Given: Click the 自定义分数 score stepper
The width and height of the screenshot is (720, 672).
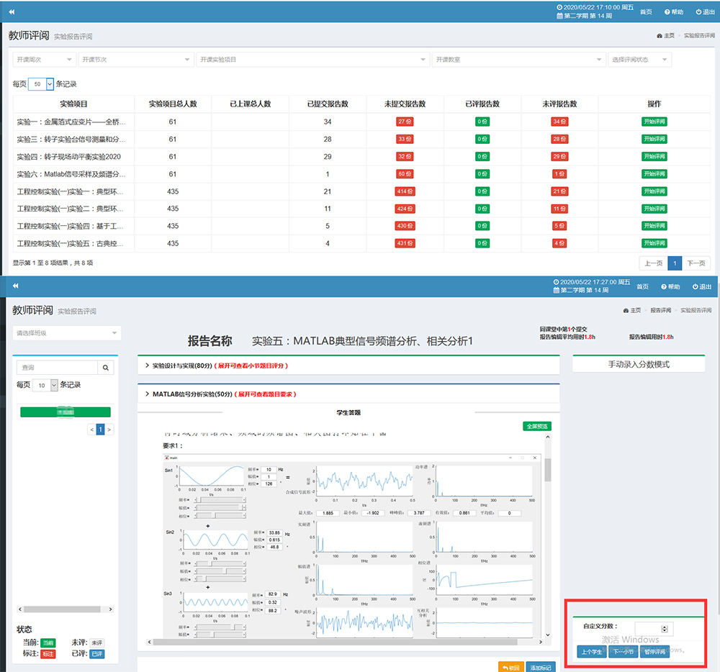Looking at the screenshot, I should pos(664,629).
